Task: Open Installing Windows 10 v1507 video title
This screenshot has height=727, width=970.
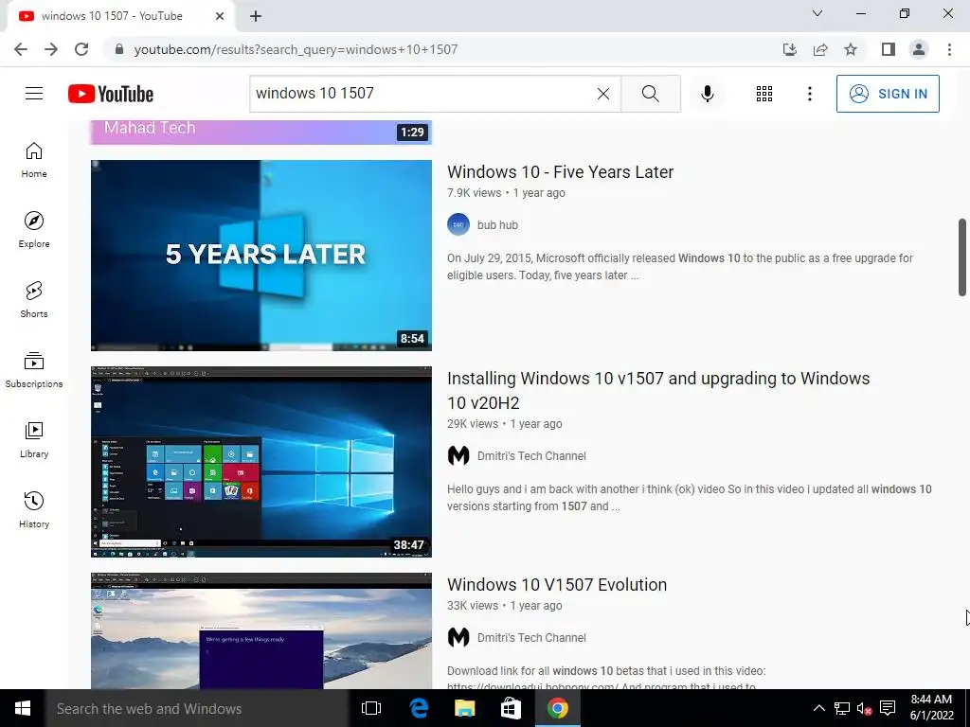Action: [x=658, y=391]
